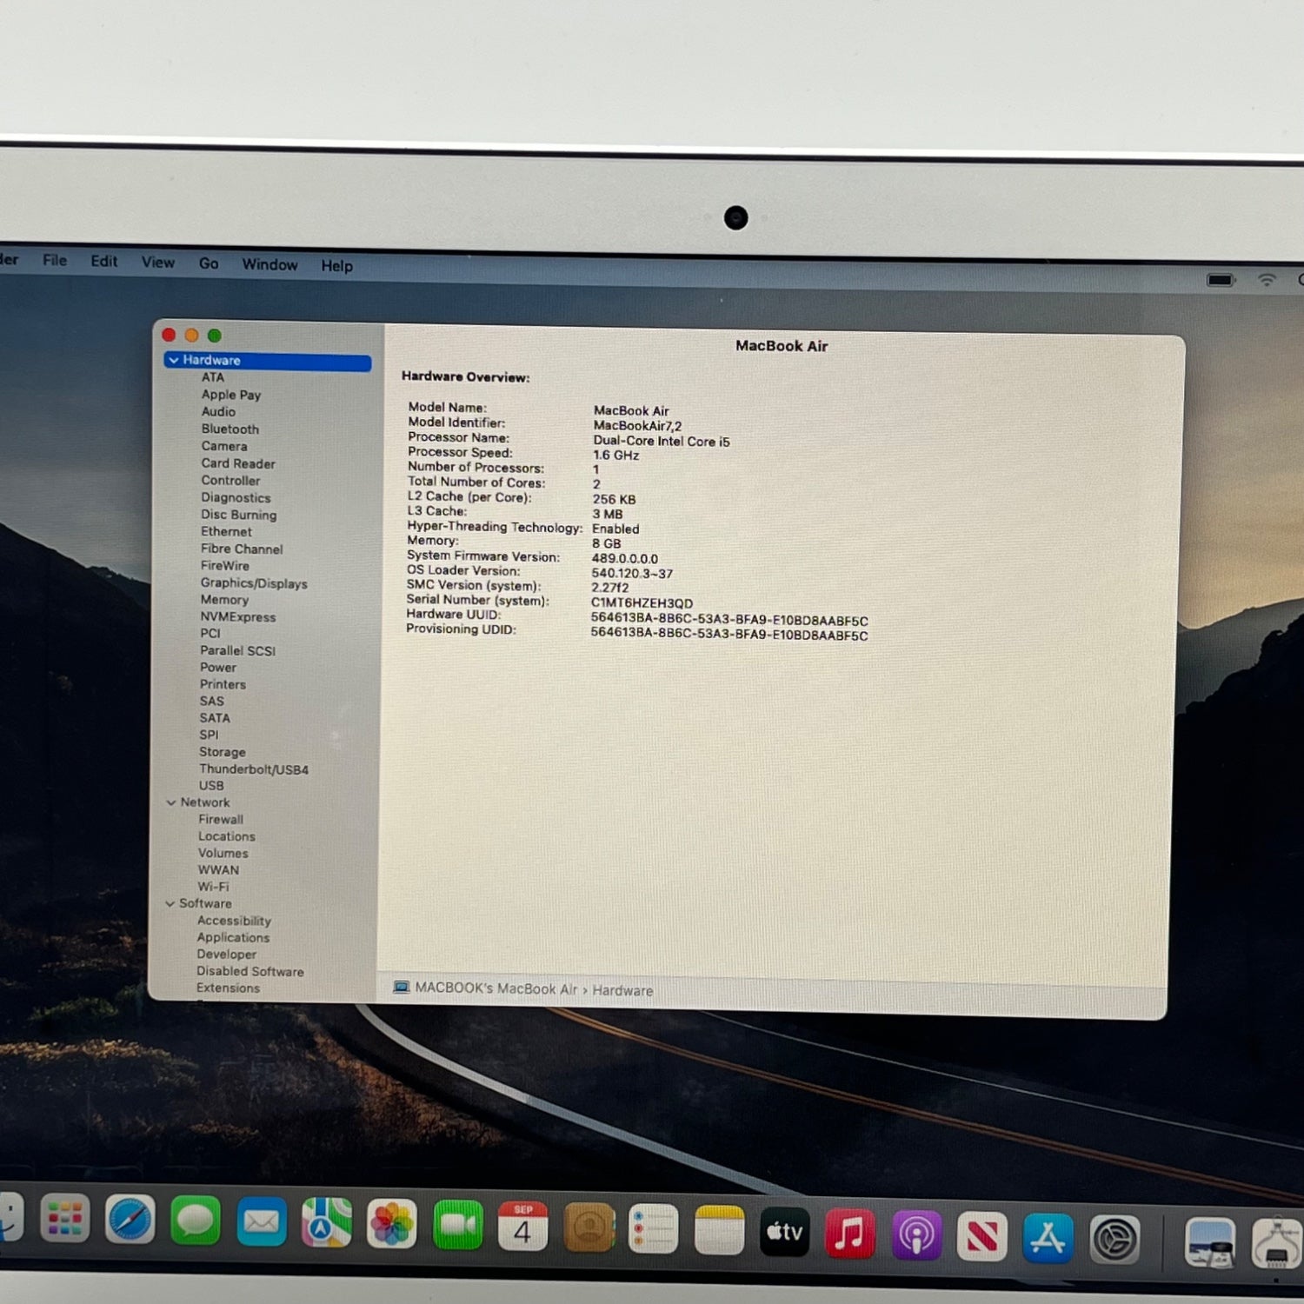Image resolution: width=1304 pixels, height=1304 pixels.
Task: Select Graphics/Displays in the sidebar
Action: [x=254, y=583]
